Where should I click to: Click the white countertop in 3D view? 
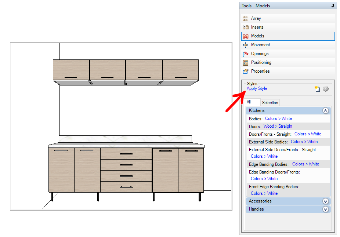126,145
